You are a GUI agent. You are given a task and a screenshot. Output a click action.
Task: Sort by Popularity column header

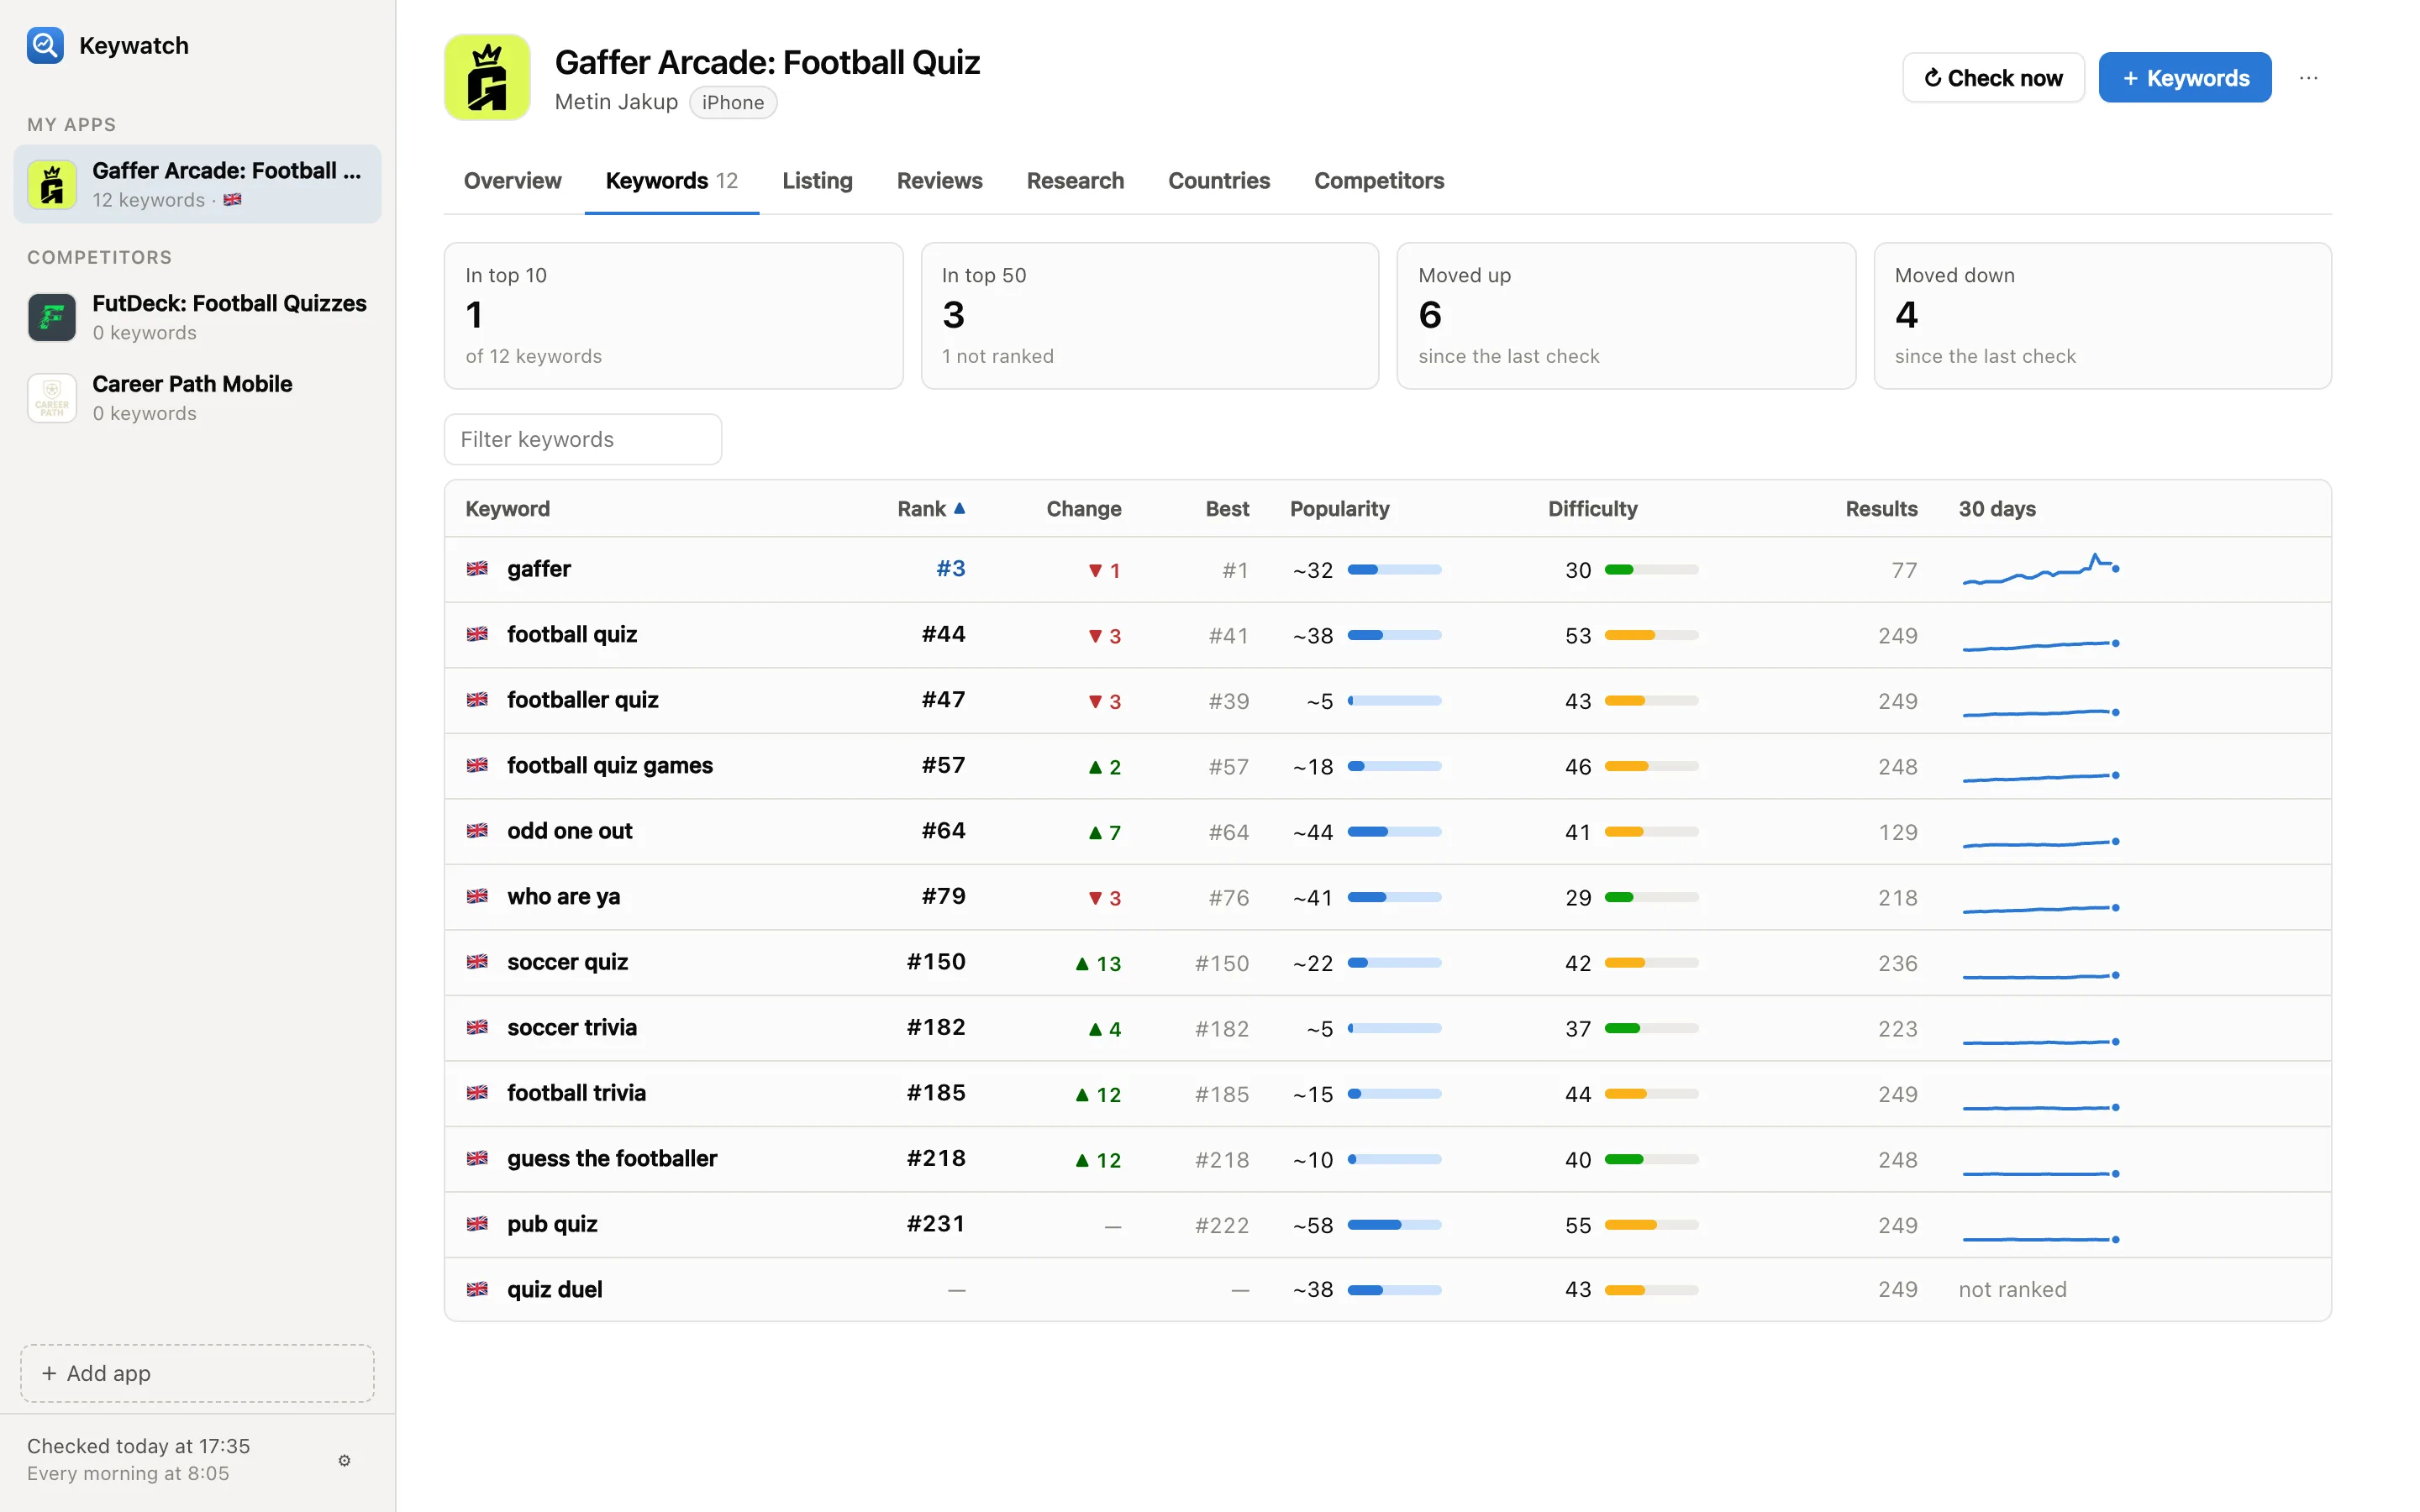point(1339,509)
